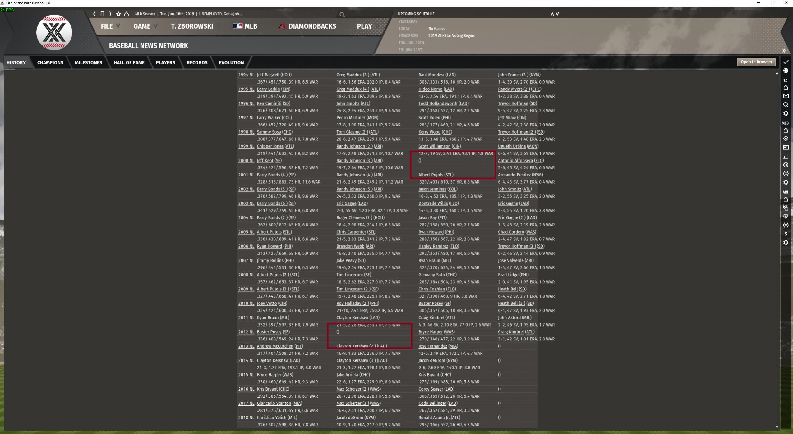The image size is (793, 434).
Task: Click scrollbar down arrow of history list
Action: [777, 427]
